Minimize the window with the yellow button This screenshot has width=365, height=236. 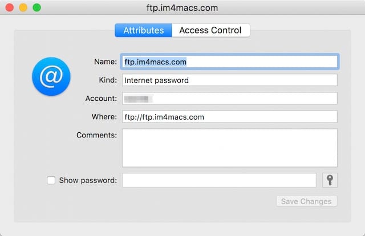[x=23, y=8]
